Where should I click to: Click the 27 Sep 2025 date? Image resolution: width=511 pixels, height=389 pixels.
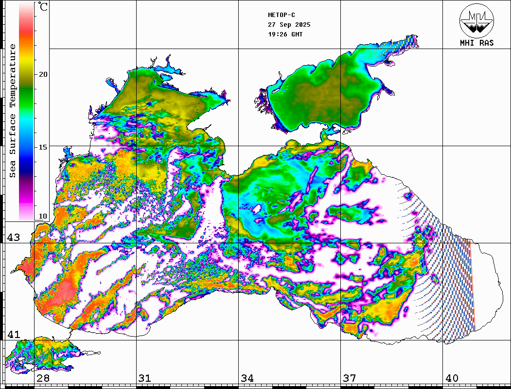coord(289,25)
